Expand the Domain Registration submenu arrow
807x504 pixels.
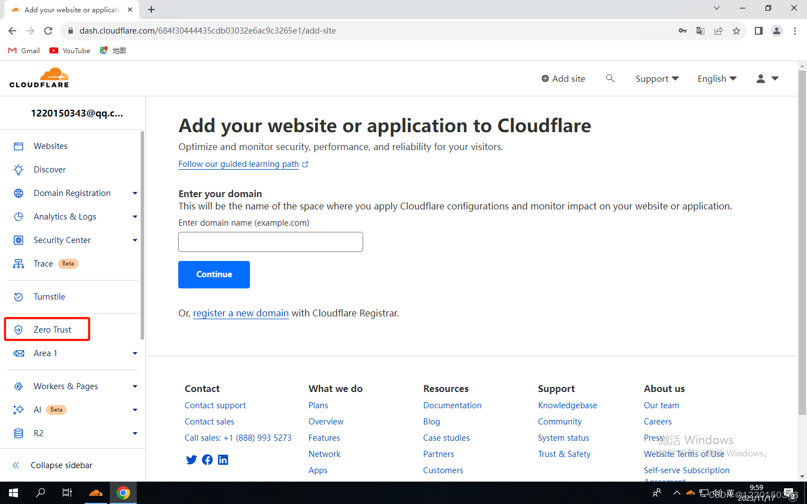(x=135, y=193)
